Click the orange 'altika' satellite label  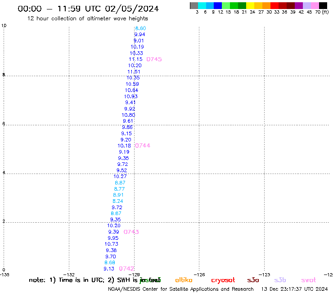(x=184, y=280)
